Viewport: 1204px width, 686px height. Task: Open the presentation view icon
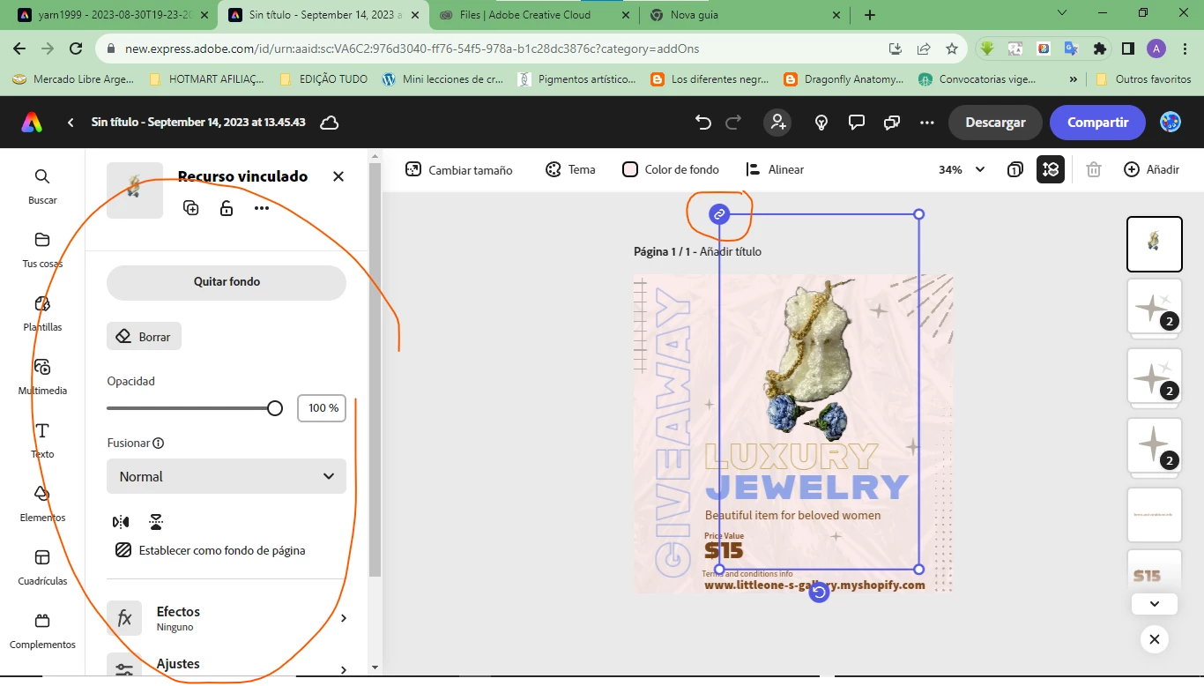point(891,123)
